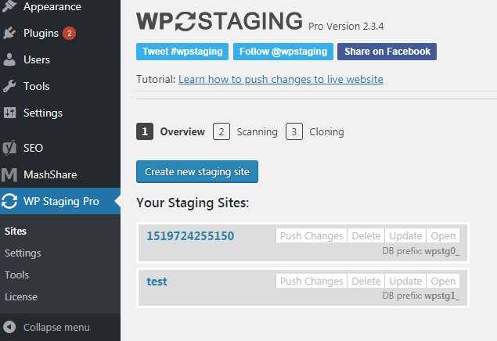Image resolution: width=497 pixels, height=341 pixels.
Task: Open WP Staging Settings submenu
Action: [23, 253]
